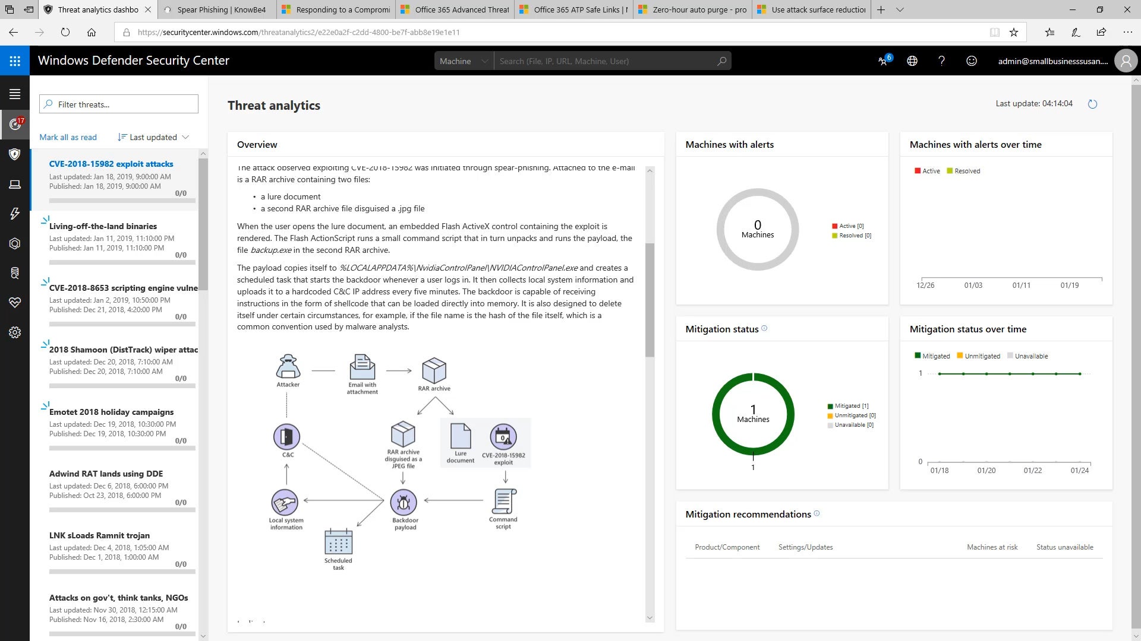Image resolution: width=1141 pixels, height=641 pixels.
Task: Click the Mitigation status info icon
Action: click(764, 328)
